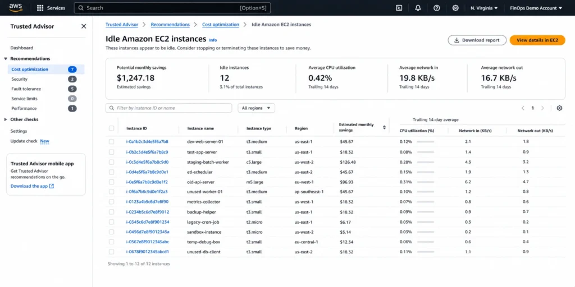The width and height of the screenshot is (575, 287).
Task: Click the Service limits count badge 0
Action: [x=72, y=99]
